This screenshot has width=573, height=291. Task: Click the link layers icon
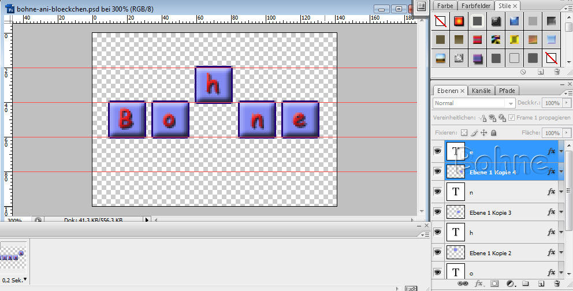462,284
